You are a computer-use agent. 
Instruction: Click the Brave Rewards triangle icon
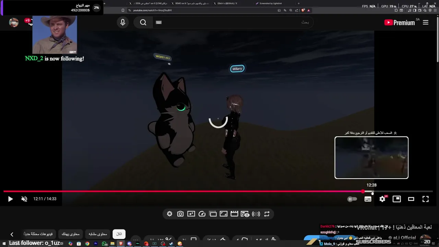[x=309, y=10]
